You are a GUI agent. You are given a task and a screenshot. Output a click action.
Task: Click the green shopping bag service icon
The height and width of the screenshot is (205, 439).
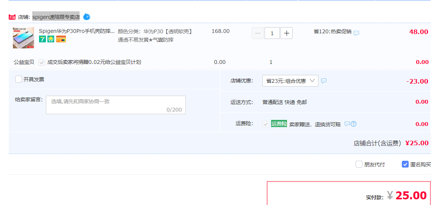pyautogui.click(x=51, y=39)
